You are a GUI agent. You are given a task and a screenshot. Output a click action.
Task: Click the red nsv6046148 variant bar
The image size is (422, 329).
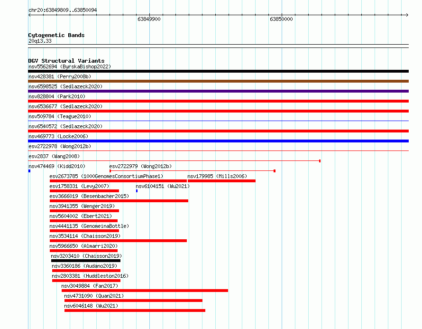(x=135, y=310)
